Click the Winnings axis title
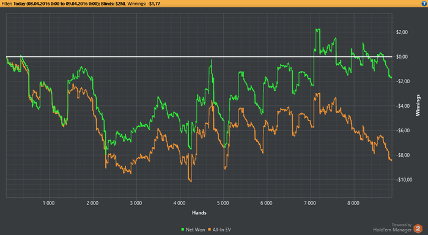 click(418, 105)
